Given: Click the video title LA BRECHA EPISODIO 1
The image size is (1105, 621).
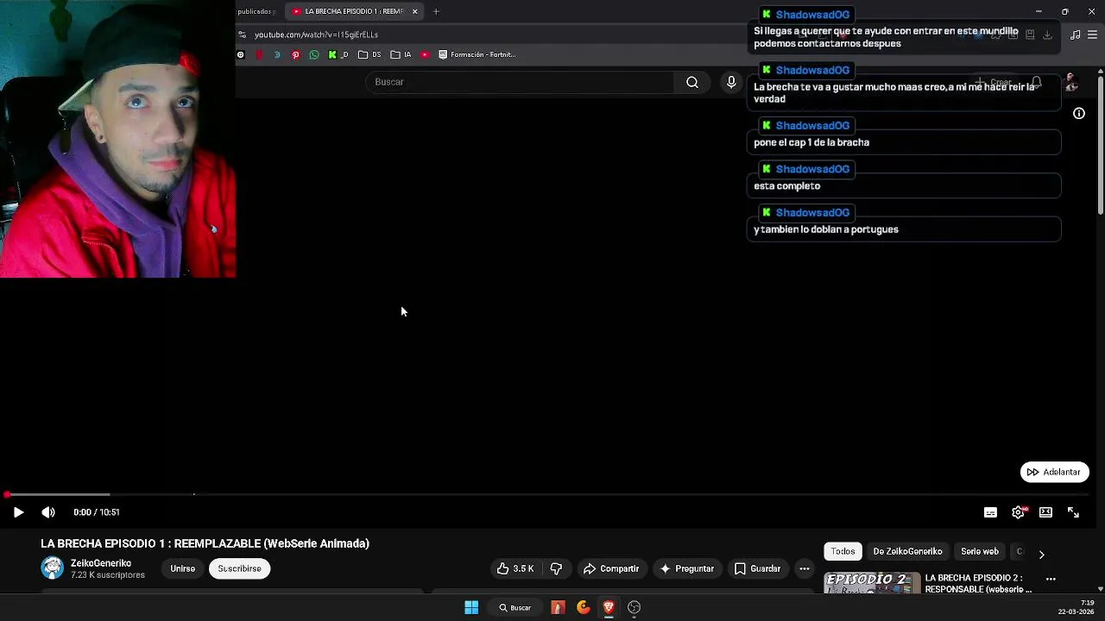Looking at the screenshot, I should click(205, 543).
